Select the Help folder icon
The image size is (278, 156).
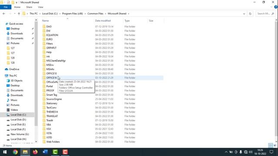44,52
